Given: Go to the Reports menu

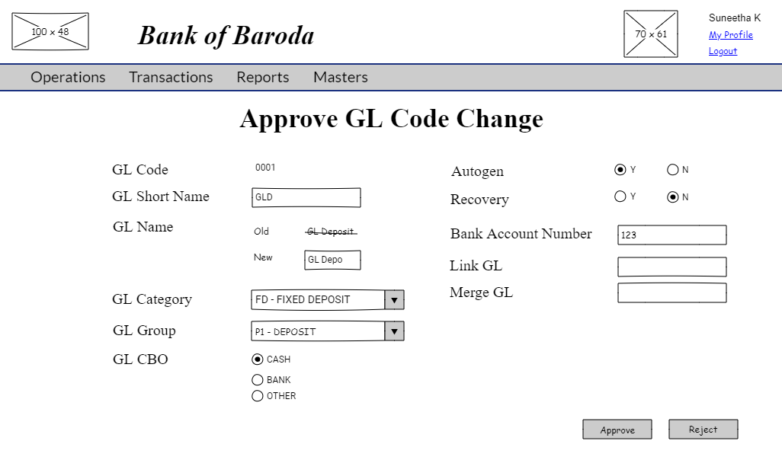Looking at the screenshot, I should (x=262, y=77).
